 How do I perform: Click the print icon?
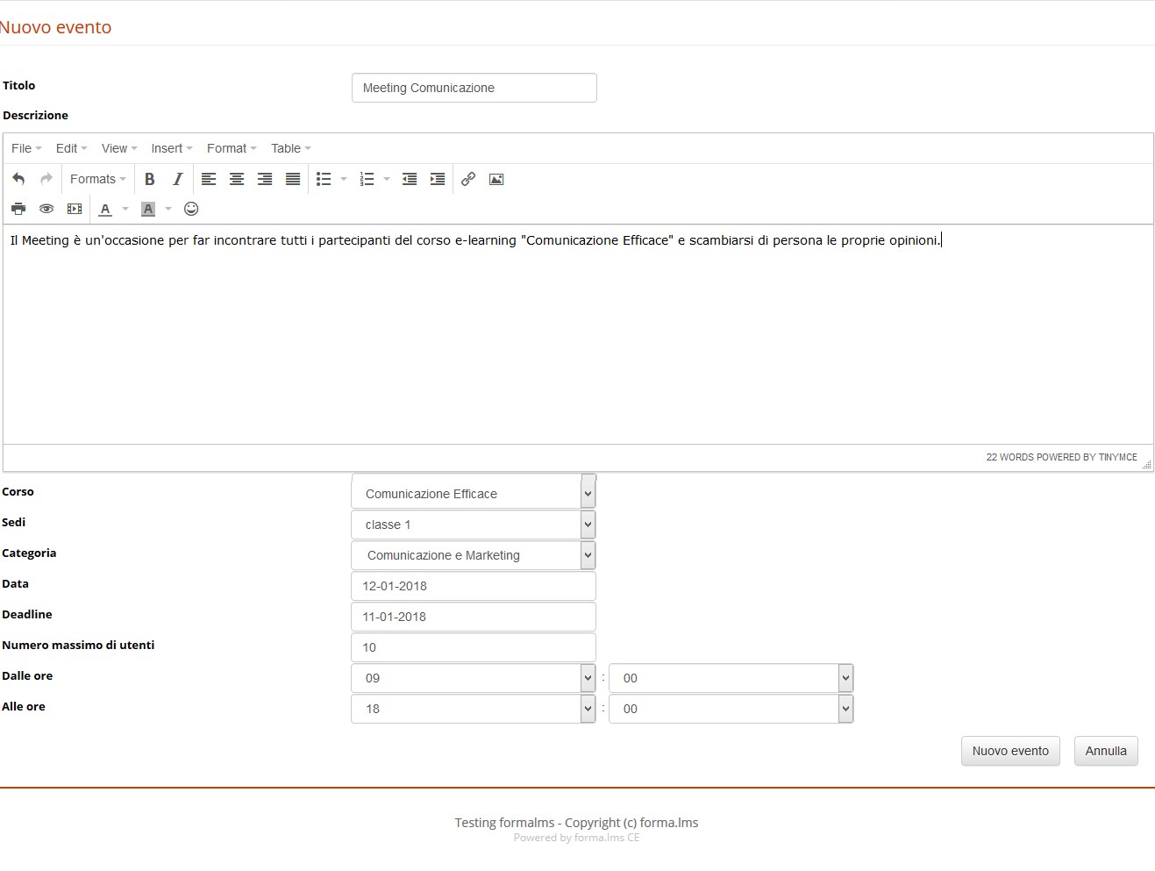click(18, 209)
